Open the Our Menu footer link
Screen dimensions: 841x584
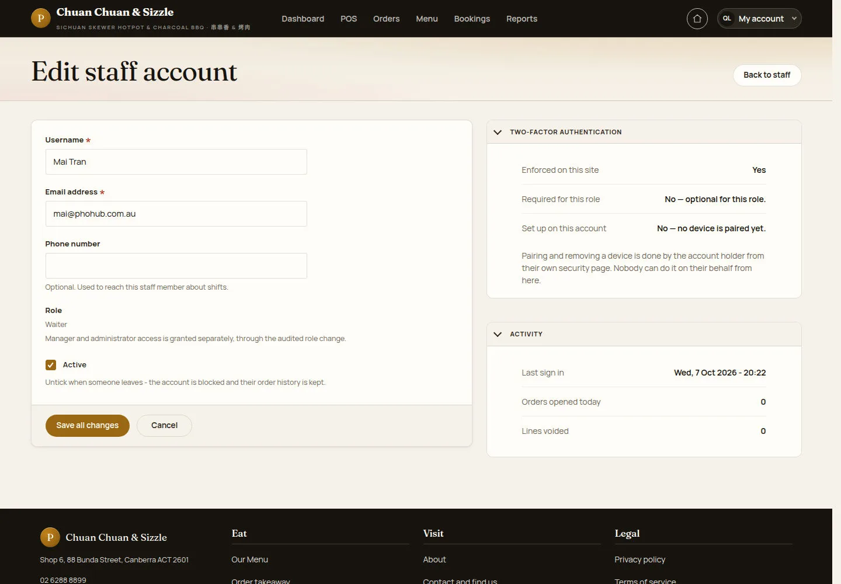click(249, 559)
